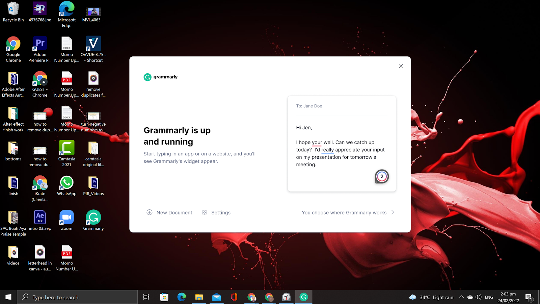The height and width of the screenshot is (304, 540).
Task: Open the clock and calendar flyout at 2:03 pm
Action: coord(508,297)
